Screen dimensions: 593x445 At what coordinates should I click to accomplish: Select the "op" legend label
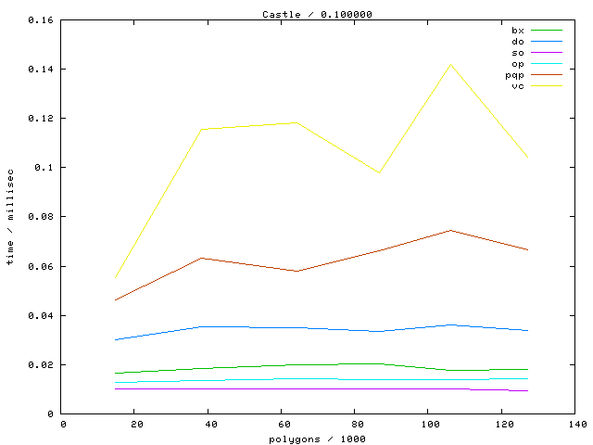517,64
